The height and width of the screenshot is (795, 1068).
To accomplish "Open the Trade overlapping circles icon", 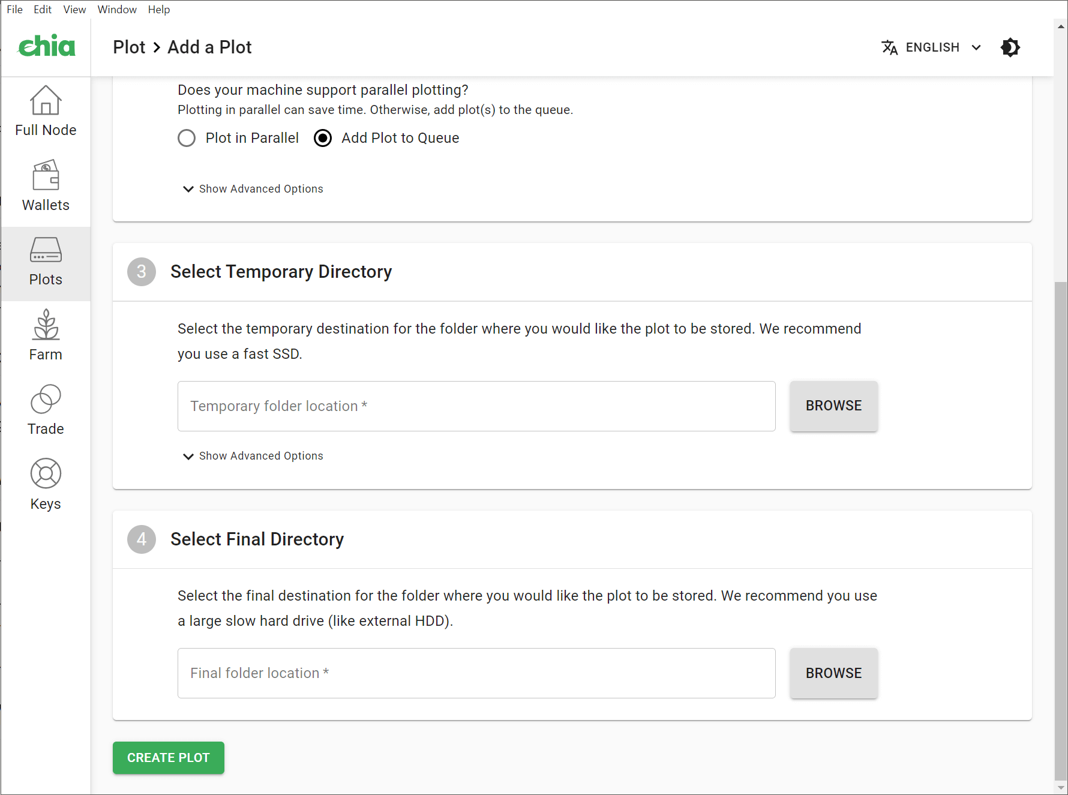I will (46, 399).
